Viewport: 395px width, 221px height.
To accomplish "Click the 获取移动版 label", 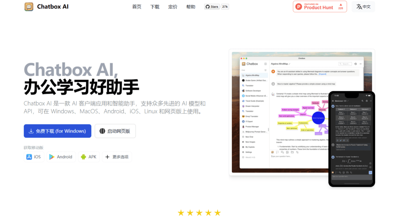I will tap(34, 148).
